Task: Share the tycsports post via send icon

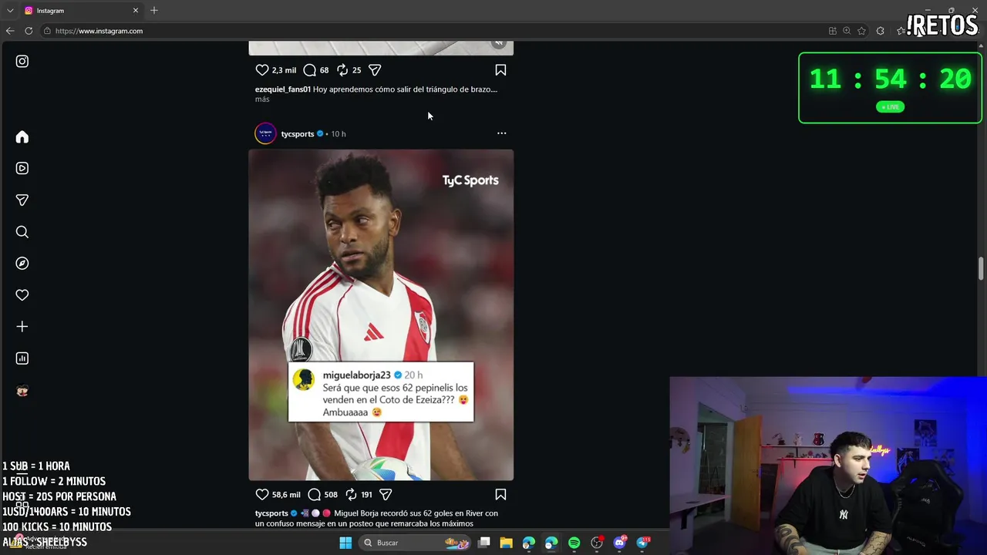Action: pos(386,494)
